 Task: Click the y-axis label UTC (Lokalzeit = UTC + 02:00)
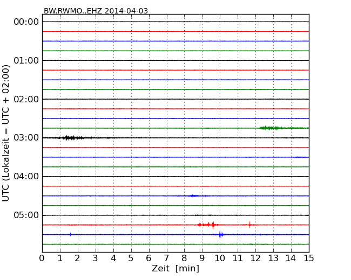[6, 133]
